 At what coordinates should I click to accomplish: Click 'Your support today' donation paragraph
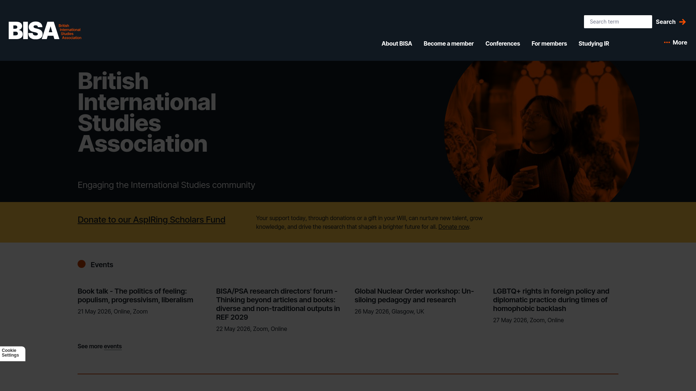(369, 222)
